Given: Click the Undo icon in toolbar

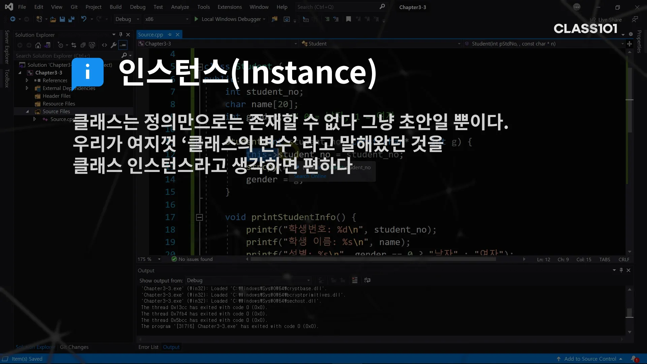Looking at the screenshot, I should pyautogui.click(x=84, y=19).
